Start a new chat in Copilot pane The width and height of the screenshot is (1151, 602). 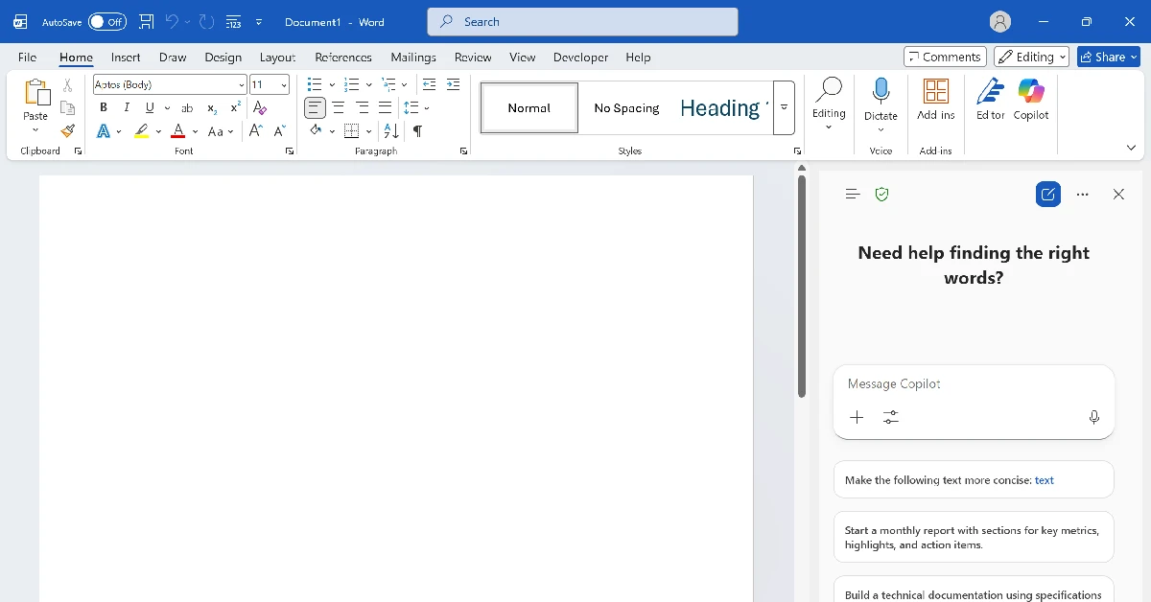pyautogui.click(x=1047, y=194)
